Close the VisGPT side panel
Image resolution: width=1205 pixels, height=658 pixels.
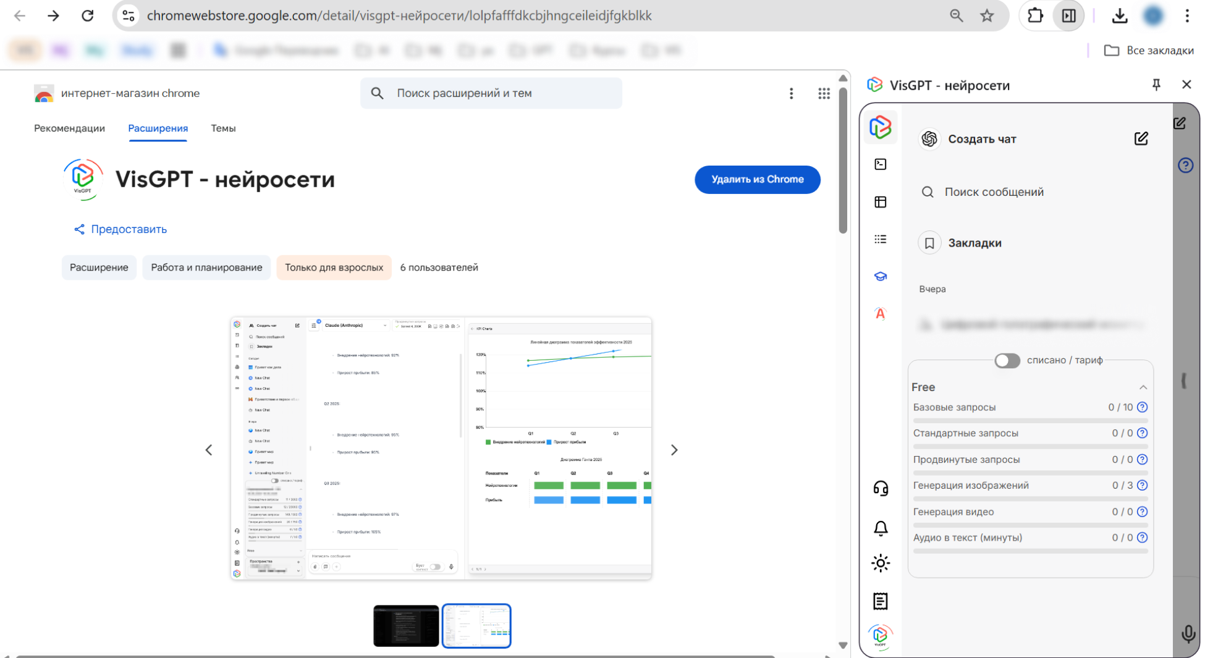tap(1186, 85)
